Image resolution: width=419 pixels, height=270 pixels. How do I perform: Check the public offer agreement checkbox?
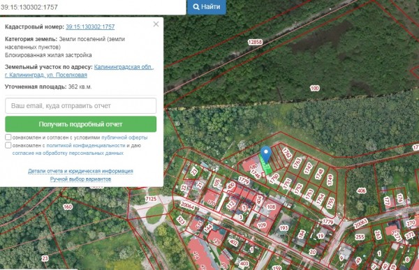(8, 137)
